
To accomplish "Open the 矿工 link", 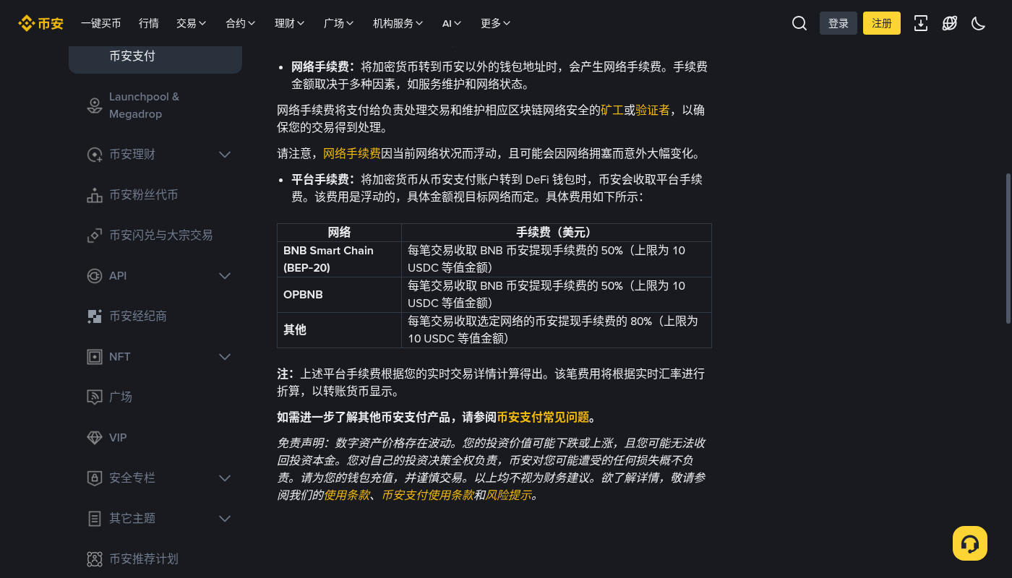I will click(612, 111).
